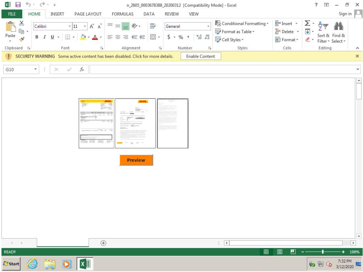Viewport: 363px width, 272px height.
Task: Switch to the FORMULAS tab
Action: pos(122,14)
